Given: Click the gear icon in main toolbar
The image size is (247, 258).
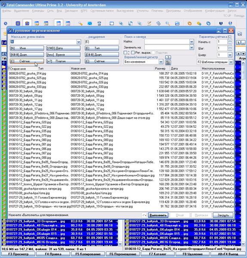Looking at the screenshot, I should pos(6,23).
